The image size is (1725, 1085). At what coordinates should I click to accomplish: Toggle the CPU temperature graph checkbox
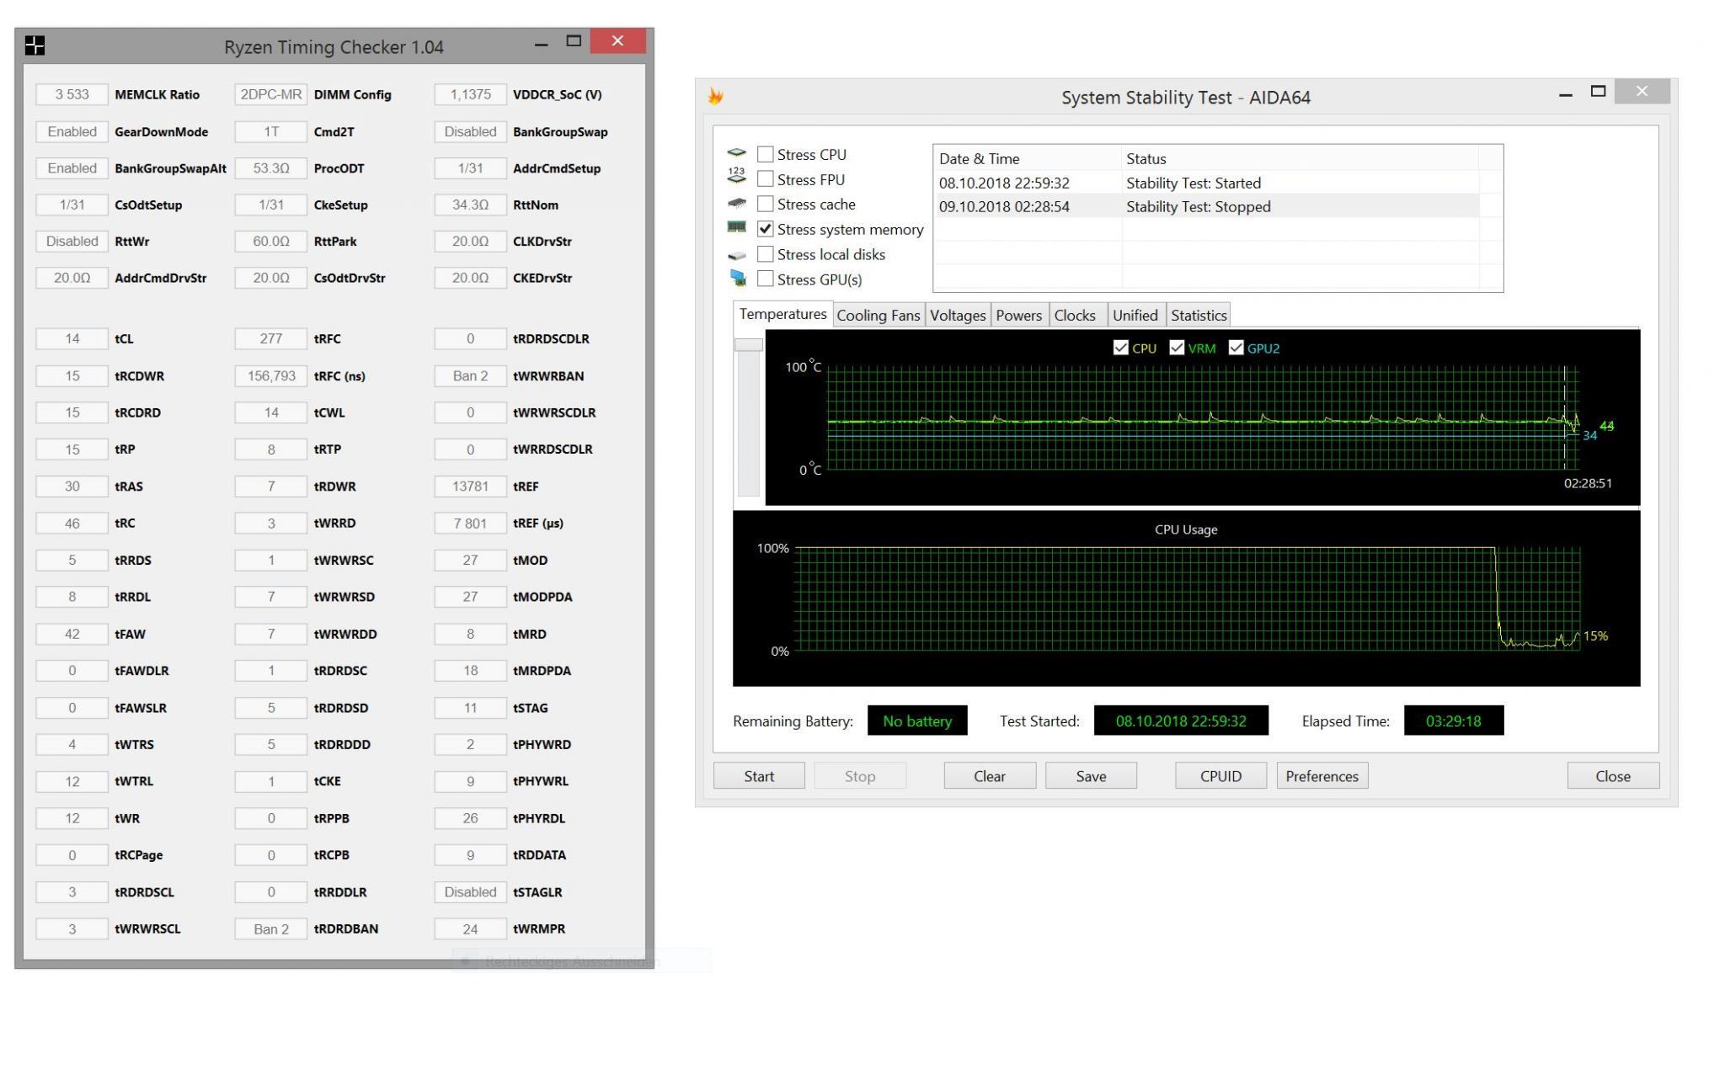tap(1120, 348)
